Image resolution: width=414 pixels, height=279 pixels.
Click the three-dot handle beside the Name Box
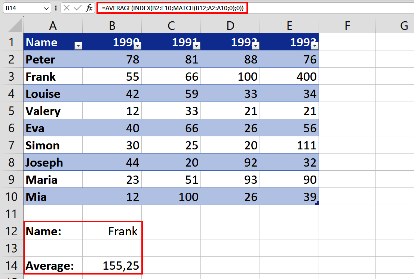(56, 8)
